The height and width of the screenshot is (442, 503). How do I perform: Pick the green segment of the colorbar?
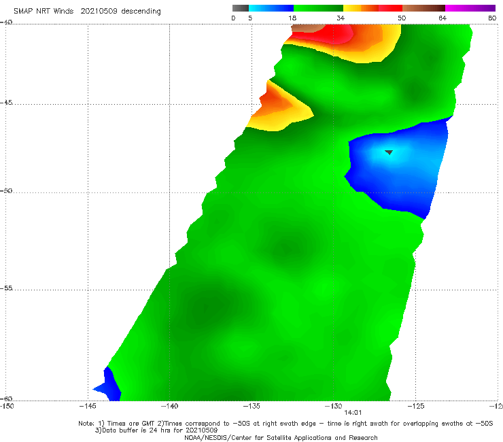point(318,8)
